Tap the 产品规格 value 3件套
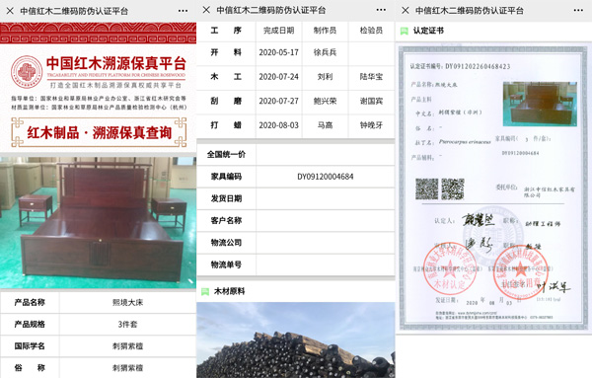This screenshot has height=378, width=592. [x=127, y=324]
